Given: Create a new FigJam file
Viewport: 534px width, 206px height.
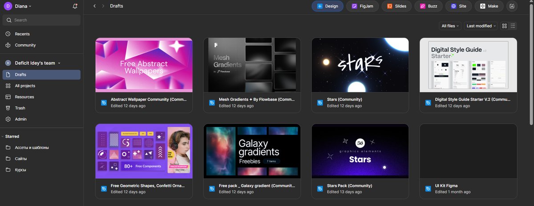Looking at the screenshot, I should [364, 6].
